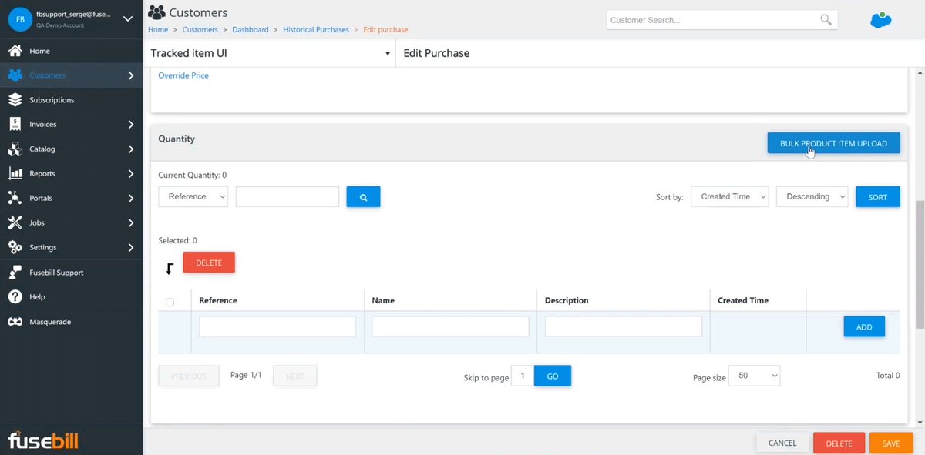The height and width of the screenshot is (455, 925).
Task: Click the Customers group icon in page header
Action: tap(156, 12)
